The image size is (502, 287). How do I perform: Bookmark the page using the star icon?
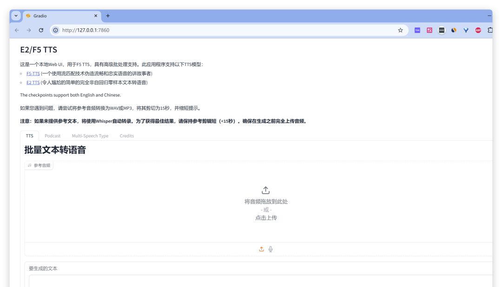400,30
